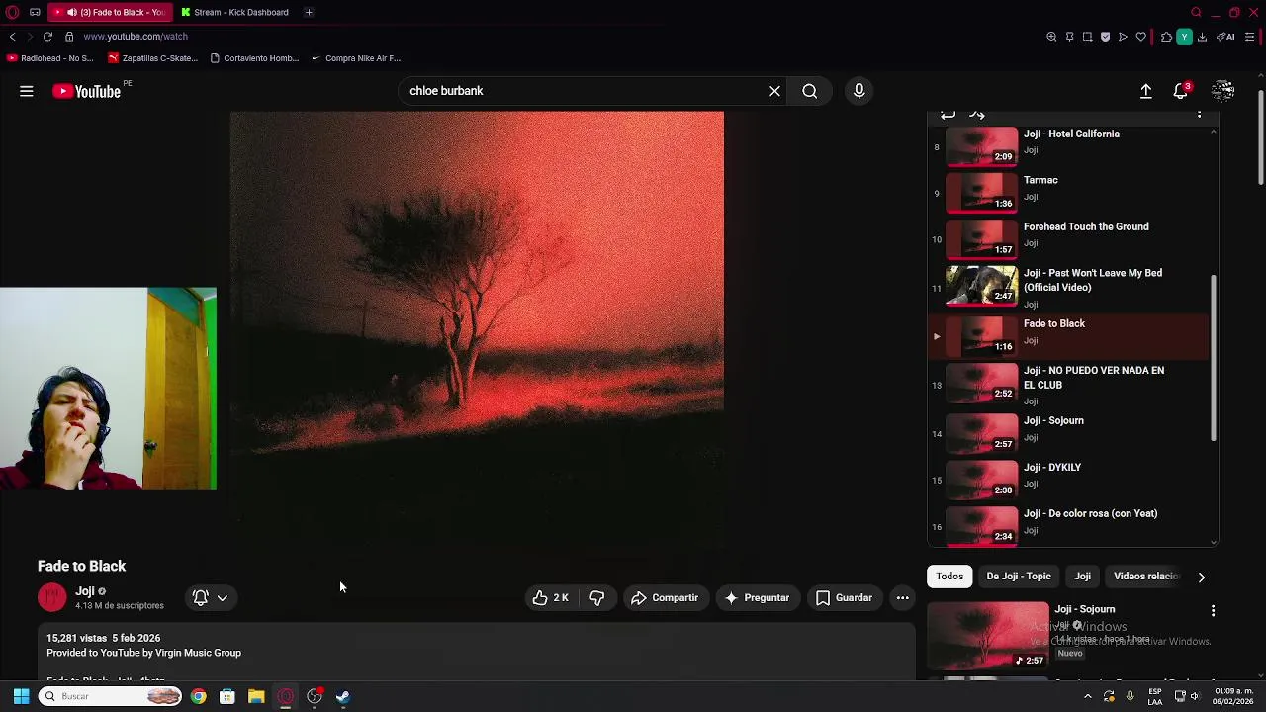
Task: Open options for recommended Joji - Sojourn video
Action: point(1213,611)
